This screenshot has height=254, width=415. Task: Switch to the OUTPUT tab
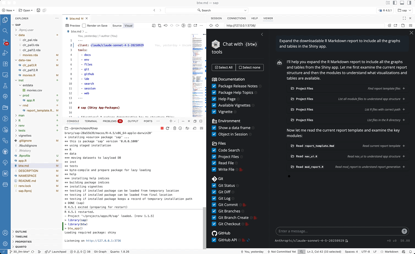[133, 121]
